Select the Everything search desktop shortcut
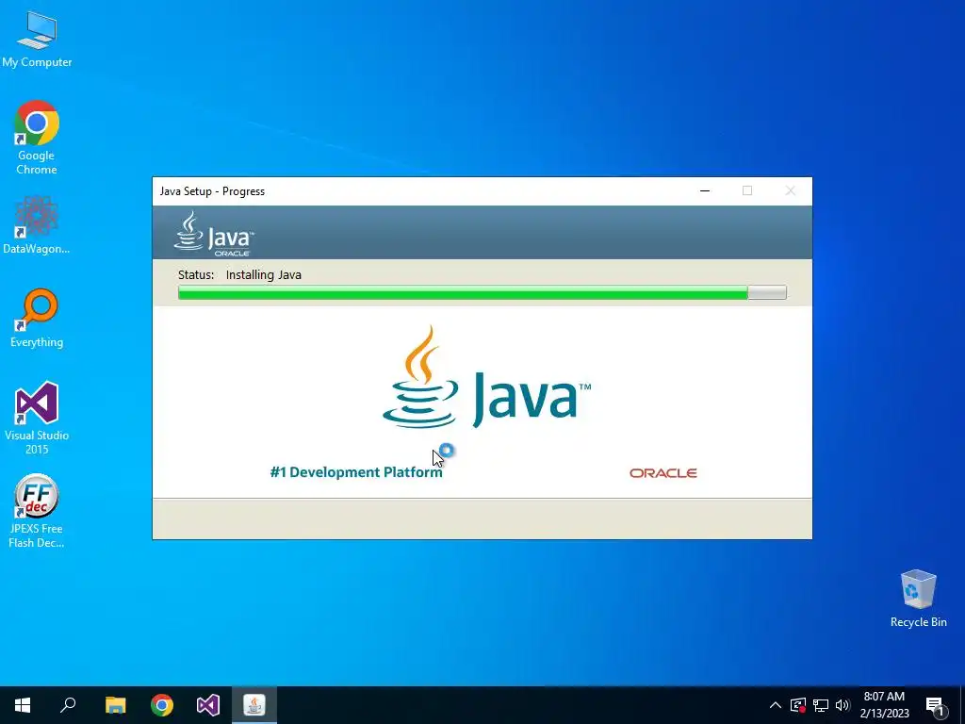 click(x=37, y=318)
